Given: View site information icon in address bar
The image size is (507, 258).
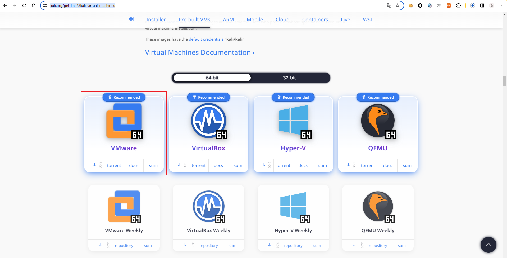Looking at the screenshot, I should [x=45, y=6].
